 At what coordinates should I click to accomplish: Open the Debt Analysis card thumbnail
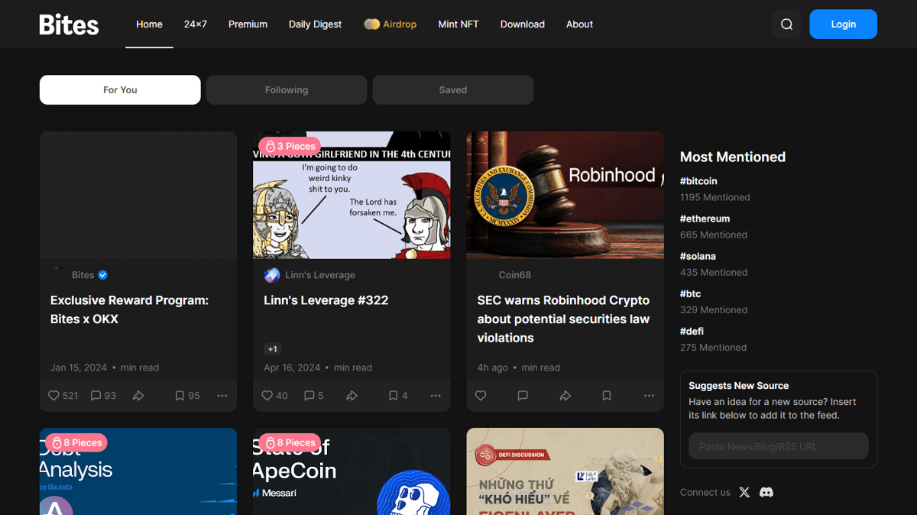tap(138, 471)
